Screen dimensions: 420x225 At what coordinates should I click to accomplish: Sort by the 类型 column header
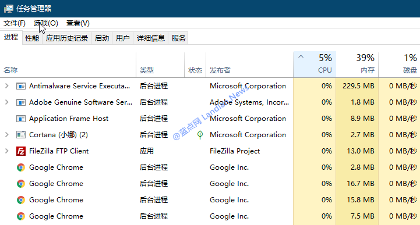(160, 65)
